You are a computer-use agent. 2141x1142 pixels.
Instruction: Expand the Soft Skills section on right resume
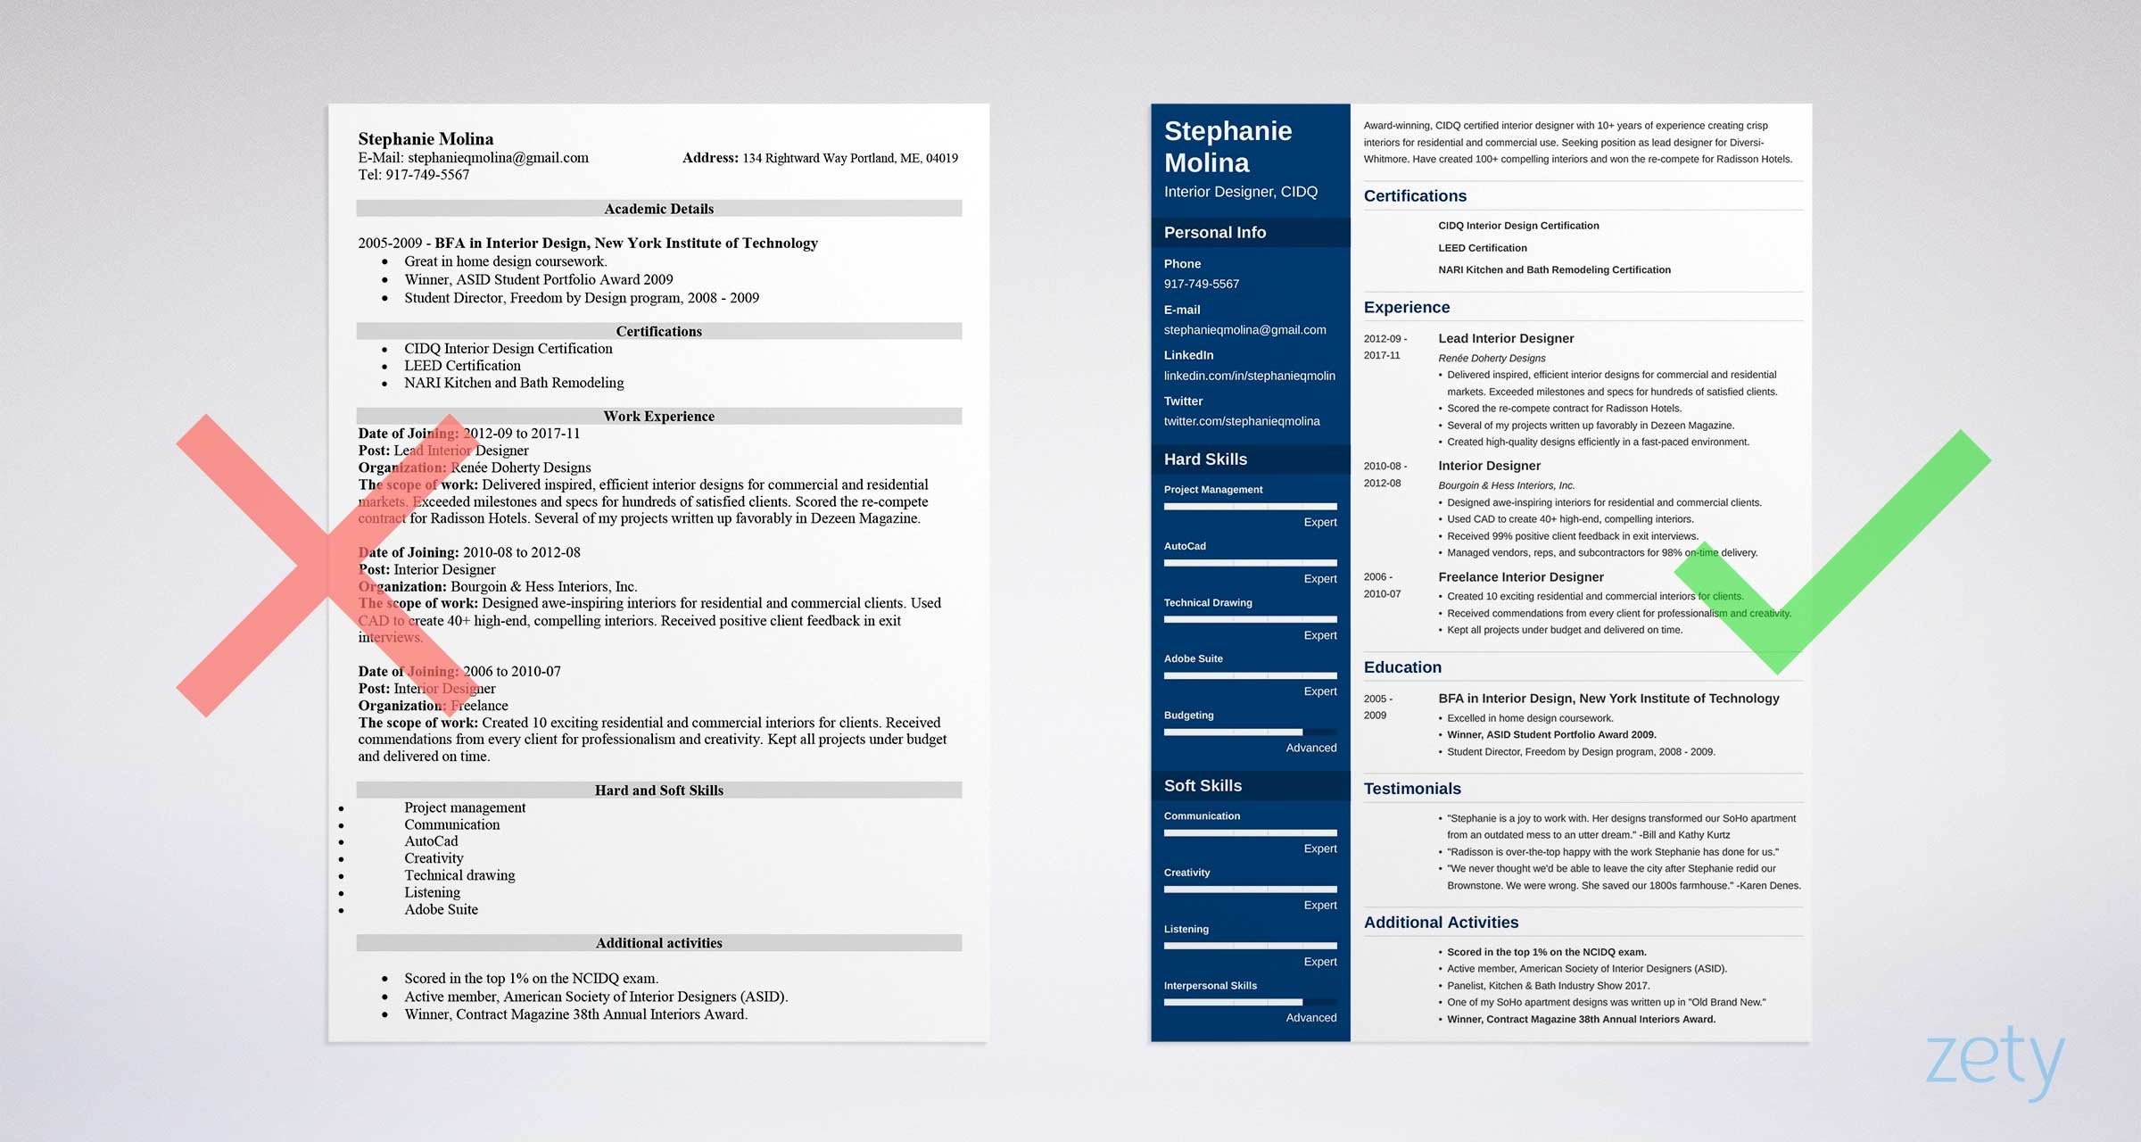click(x=1211, y=785)
